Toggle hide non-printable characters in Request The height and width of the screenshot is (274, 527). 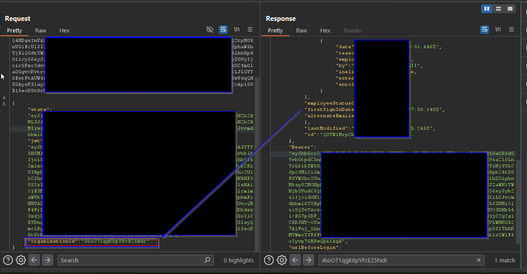pos(210,29)
